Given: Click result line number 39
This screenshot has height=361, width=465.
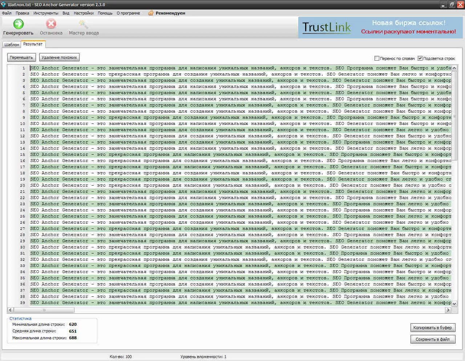Looking at the screenshot, I should click(23, 303).
